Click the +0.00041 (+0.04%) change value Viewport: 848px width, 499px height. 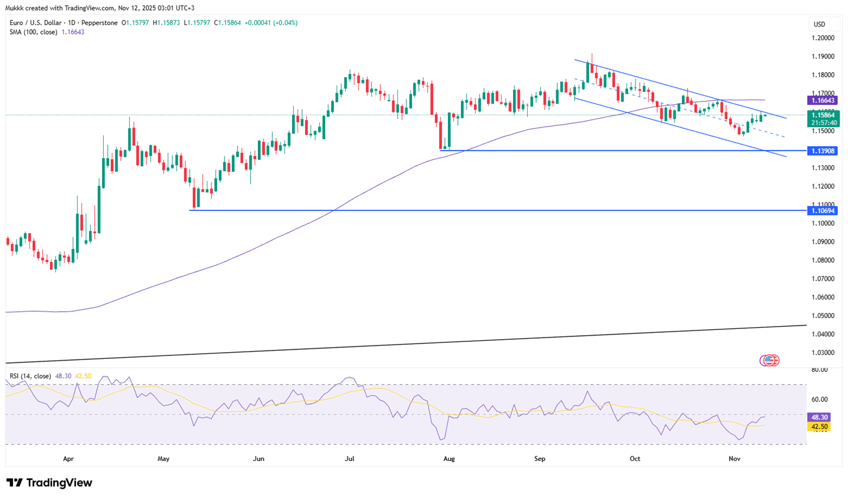[270, 23]
